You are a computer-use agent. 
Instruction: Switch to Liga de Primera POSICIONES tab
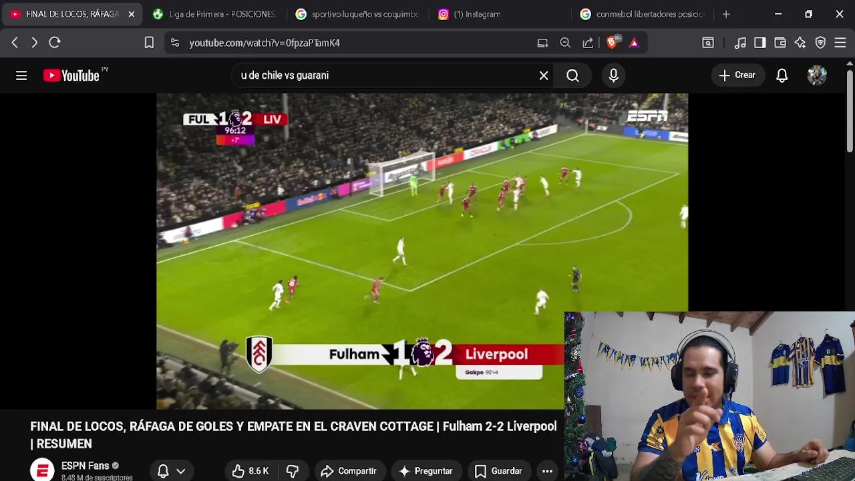(x=214, y=14)
